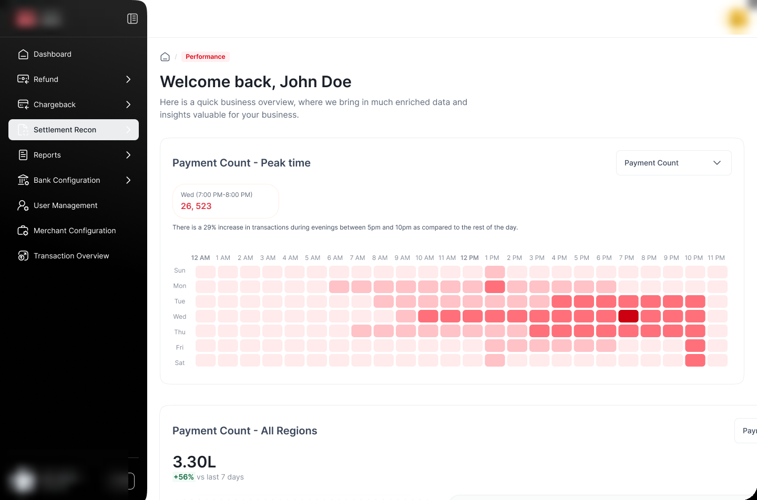
Task: Go to Merchant Configuration
Action: pyautogui.click(x=74, y=231)
